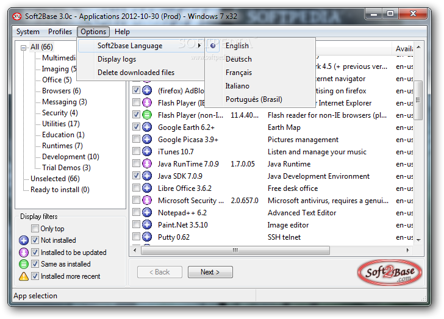Open the Profiles menu
This screenshot has height=319, width=444.
click(60, 32)
